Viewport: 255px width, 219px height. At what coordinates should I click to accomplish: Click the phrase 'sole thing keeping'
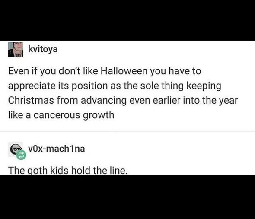pos(181,86)
